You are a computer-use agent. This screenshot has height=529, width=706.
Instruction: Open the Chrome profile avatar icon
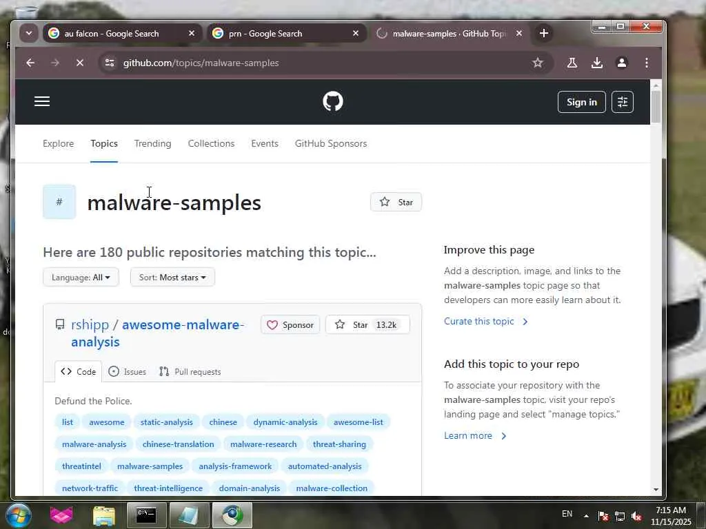coord(621,63)
